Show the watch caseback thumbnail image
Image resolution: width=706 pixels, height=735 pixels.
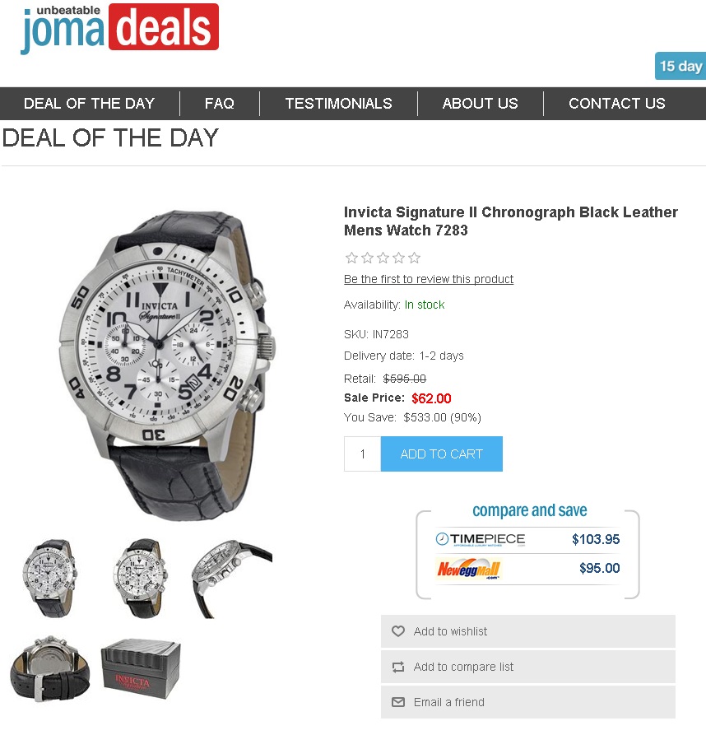50,669
